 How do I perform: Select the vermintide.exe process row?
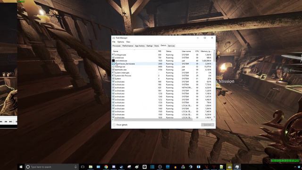tap(162, 61)
